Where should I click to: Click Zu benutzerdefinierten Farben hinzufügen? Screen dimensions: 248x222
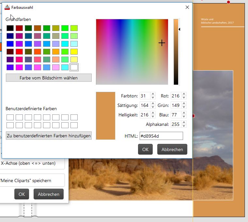[49, 136]
